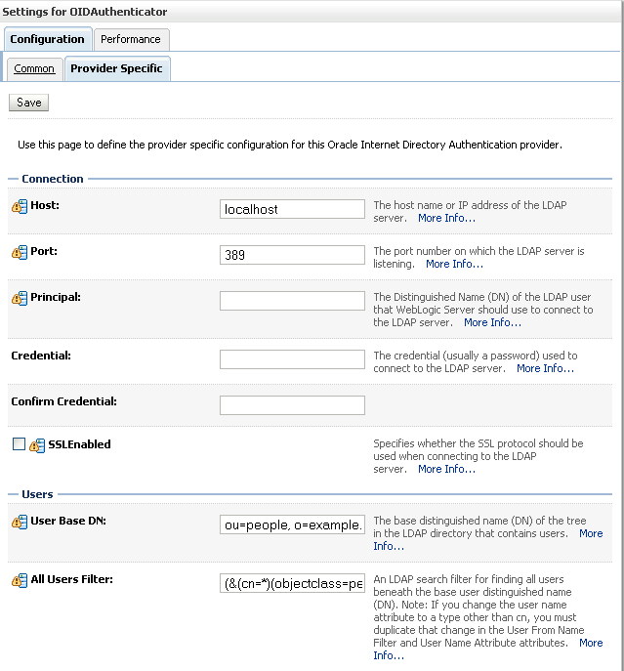This screenshot has width=624, height=671.
Task: Click the User Base DN text field
Action: click(292, 524)
